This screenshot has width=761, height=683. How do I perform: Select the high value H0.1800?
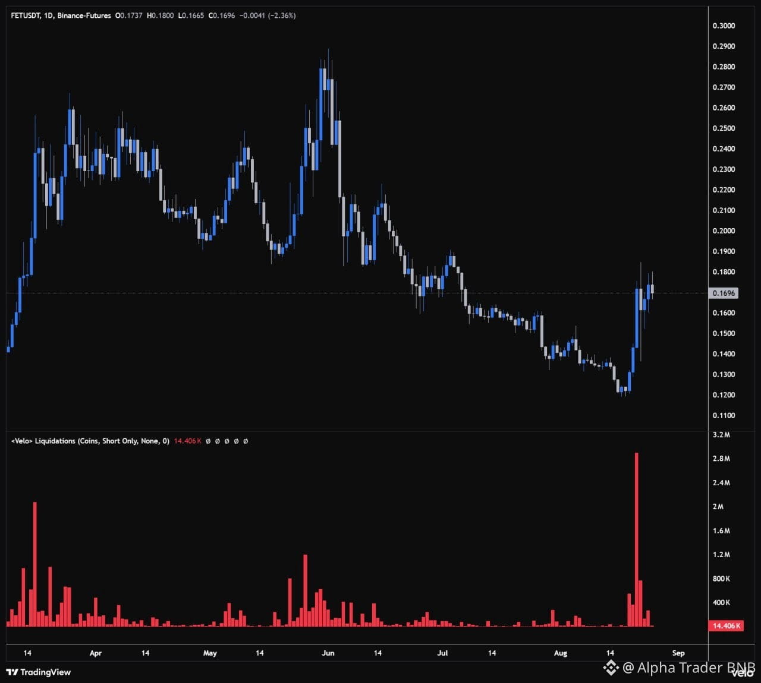161,15
